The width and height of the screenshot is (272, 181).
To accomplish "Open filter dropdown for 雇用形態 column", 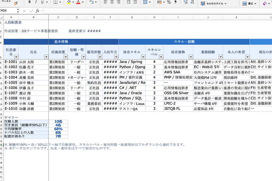I will coord(100,57).
